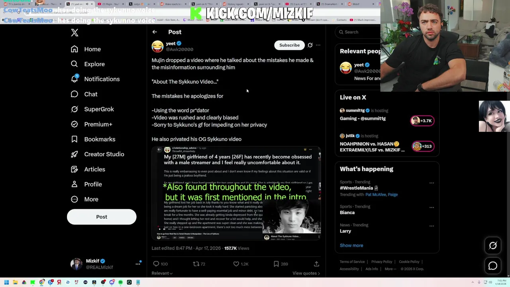Open options for Larry trend
Viewport: 510px width, 287px height.
tap(432, 226)
